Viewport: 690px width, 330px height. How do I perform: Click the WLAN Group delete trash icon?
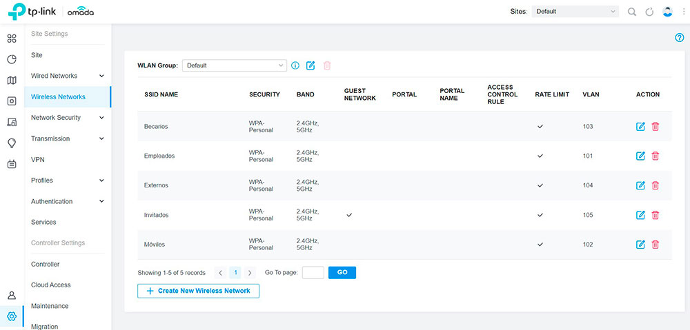point(327,65)
